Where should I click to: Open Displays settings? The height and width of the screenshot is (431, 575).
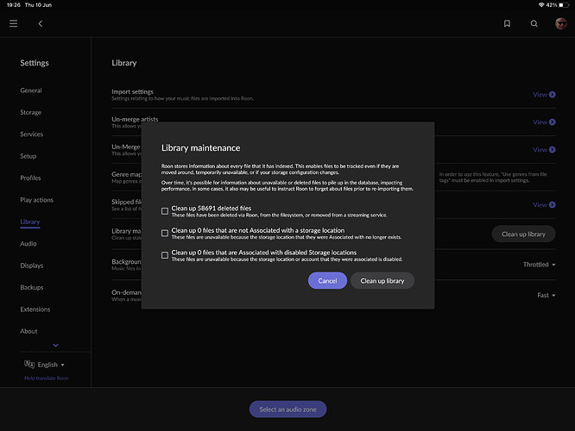pos(32,265)
